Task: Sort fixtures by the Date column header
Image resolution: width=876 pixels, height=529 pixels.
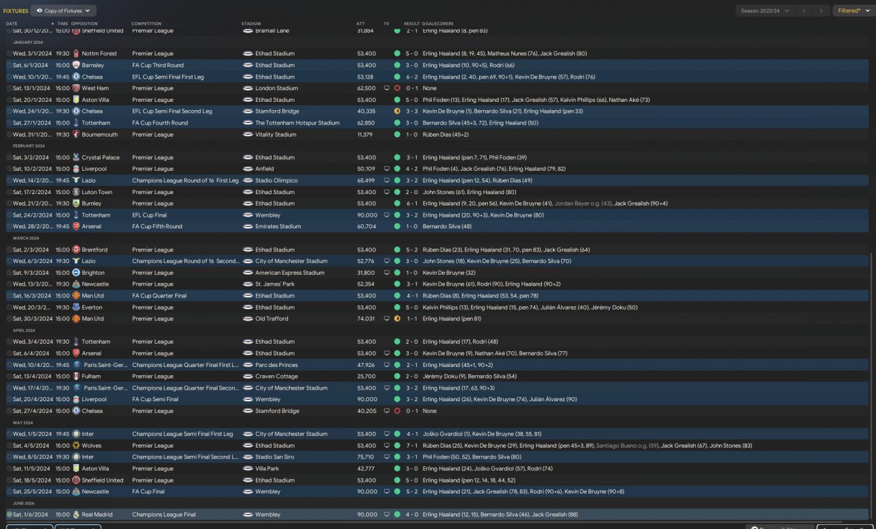Action: point(12,24)
